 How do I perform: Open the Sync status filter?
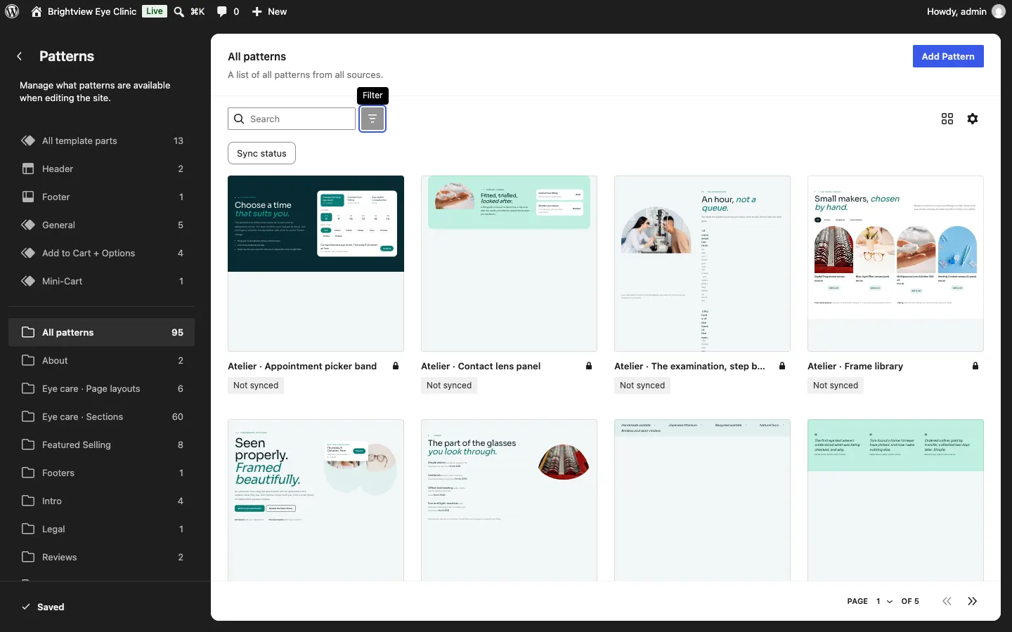pyautogui.click(x=261, y=153)
